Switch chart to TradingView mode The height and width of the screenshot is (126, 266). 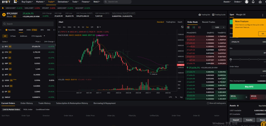point(171,22)
